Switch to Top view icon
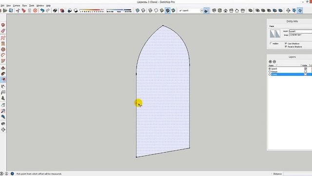 tap(220, 10)
